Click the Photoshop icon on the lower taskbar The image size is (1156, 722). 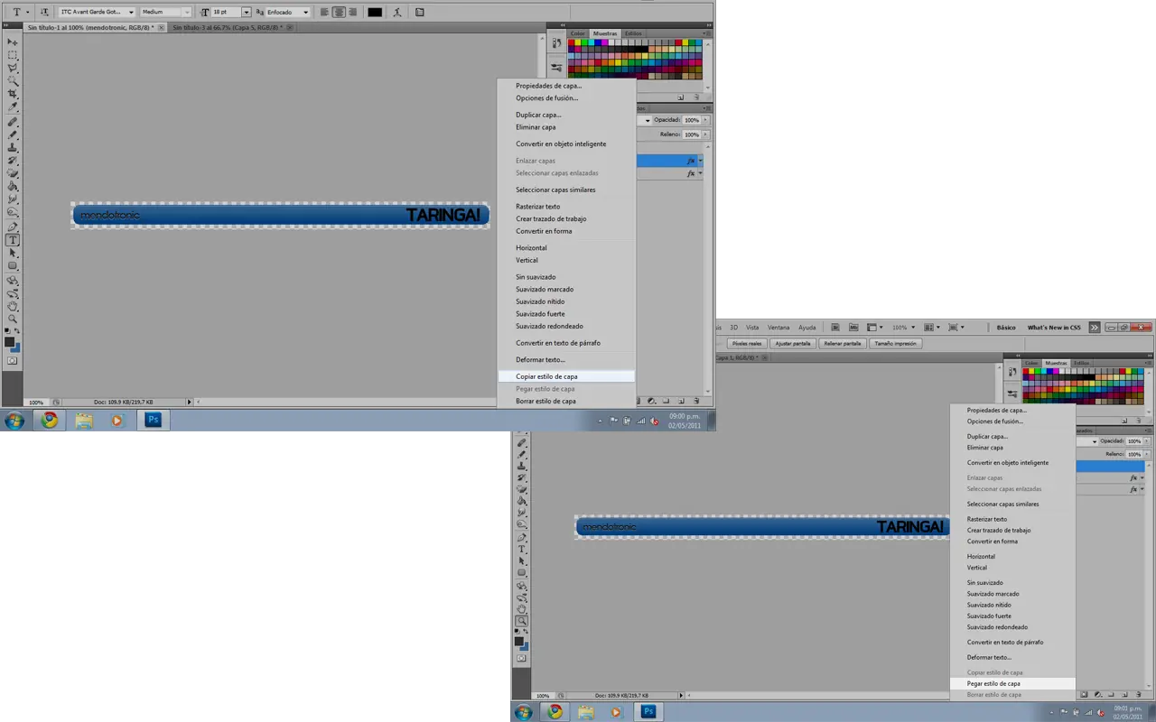pos(648,711)
